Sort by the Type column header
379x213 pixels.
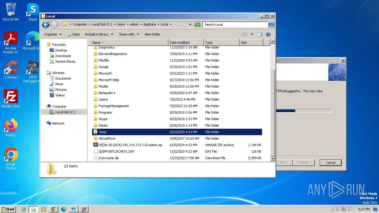click(221, 43)
